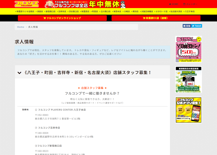Click the 勤務地 label
This screenshot has width=217, height=155.
(25, 109)
